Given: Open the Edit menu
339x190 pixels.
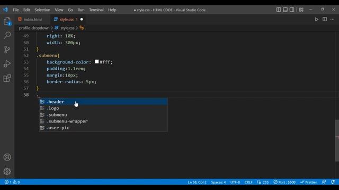Looking at the screenshot, I should [26, 10].
